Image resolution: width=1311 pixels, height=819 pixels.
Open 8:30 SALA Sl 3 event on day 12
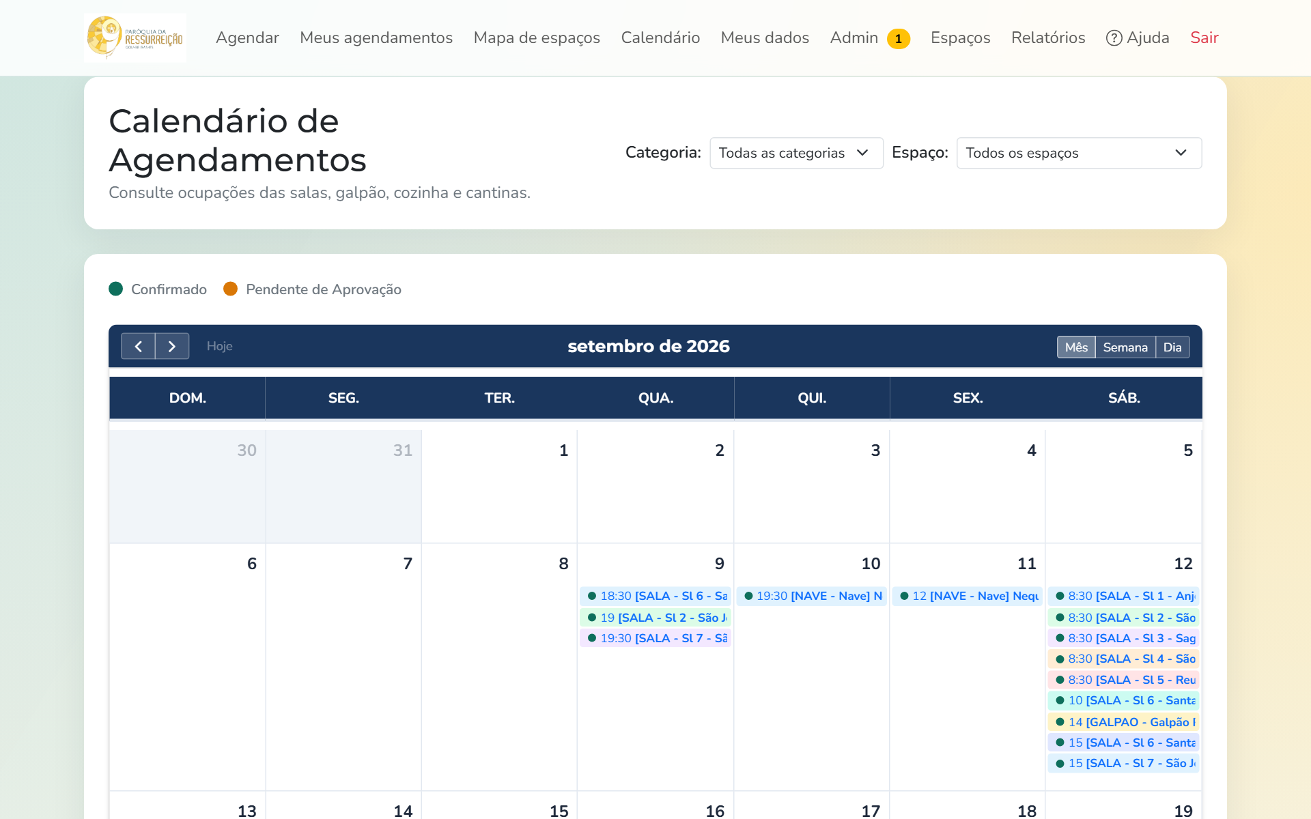click(1124, 638)
